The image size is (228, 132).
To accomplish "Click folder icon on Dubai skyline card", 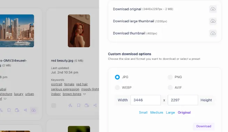I will pyautogui.click(x=17, y=110).
